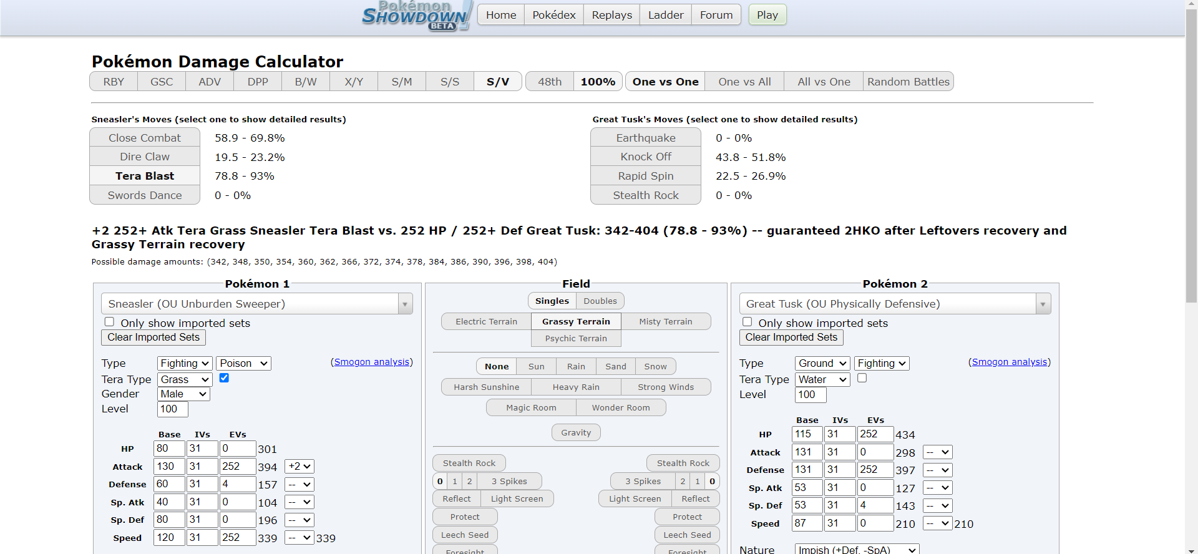This screenshot has width=1198, height=554.
Task: Change Sneasler's primary type Fighting dropdown
Action: [x=185, y=363]
